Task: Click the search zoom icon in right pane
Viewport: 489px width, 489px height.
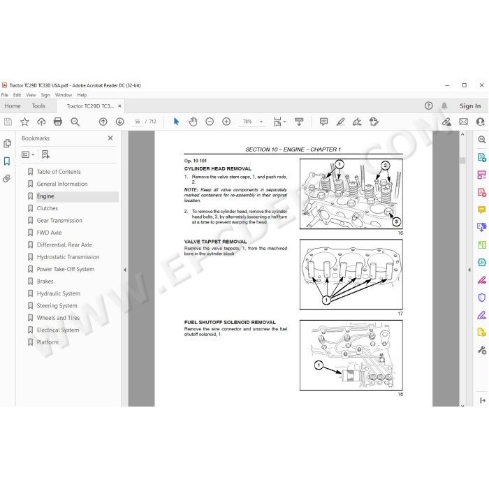Action: [482, 140]
